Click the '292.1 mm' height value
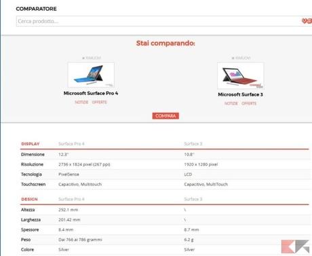Viewport: 312px width, 256px height. coord(68,210)
